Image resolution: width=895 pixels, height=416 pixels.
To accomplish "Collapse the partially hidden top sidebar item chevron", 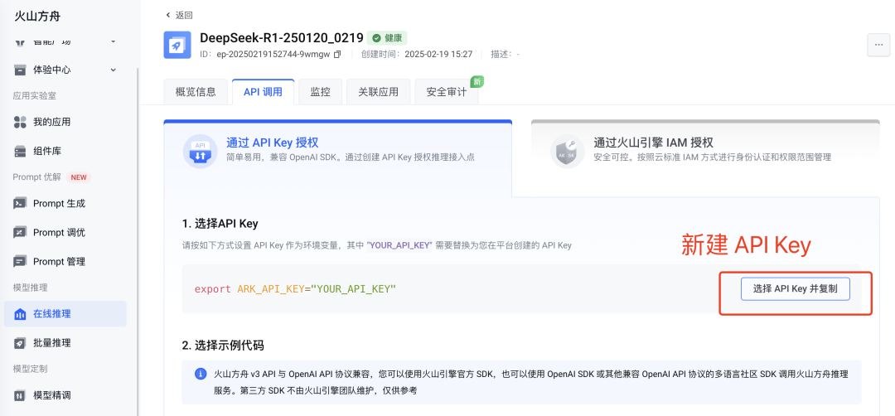I will pyautogui.click(x=113, y=41).
